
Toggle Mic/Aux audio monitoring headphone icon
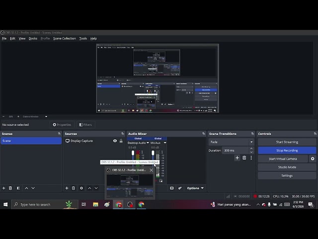coord(161,181)
